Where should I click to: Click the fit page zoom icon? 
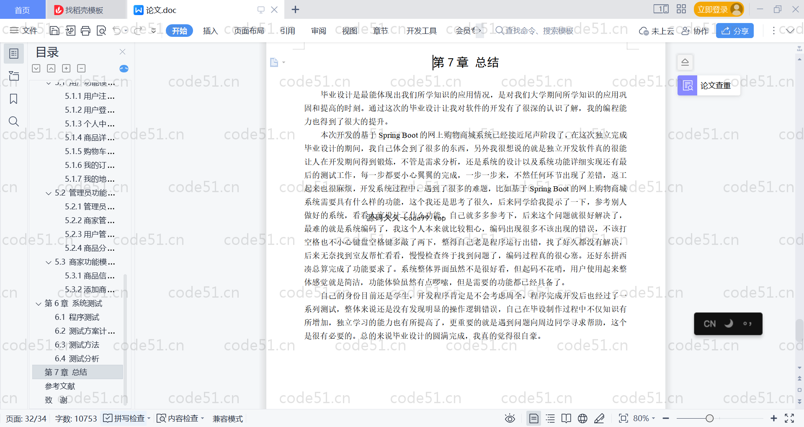point(624,418)
